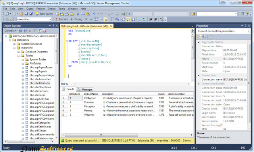Collapse the eveonline database node
254x152 pixels.
point(14,48)
